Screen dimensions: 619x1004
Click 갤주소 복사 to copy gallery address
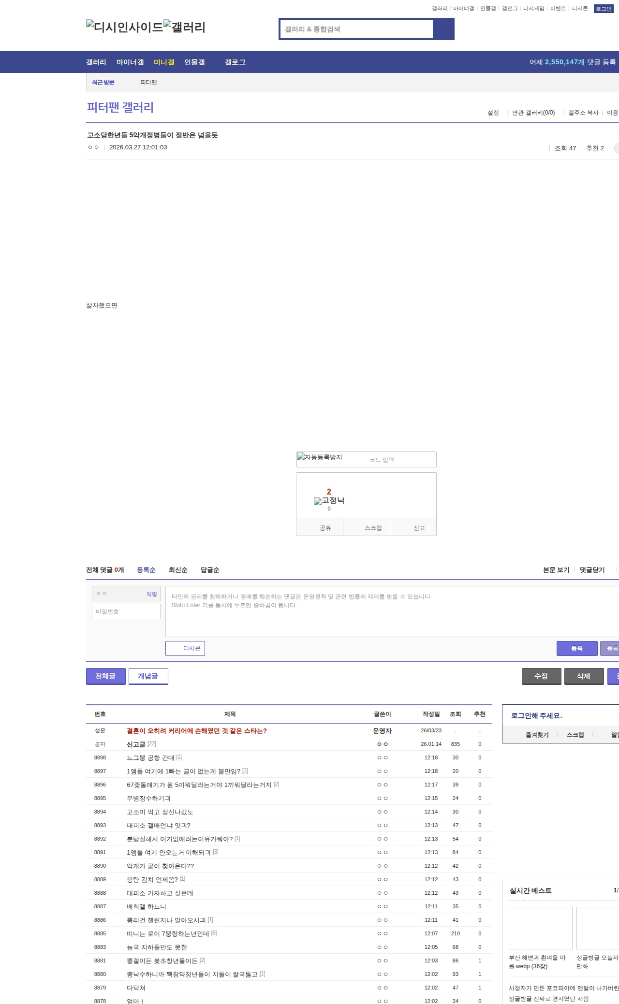(583, 113)
